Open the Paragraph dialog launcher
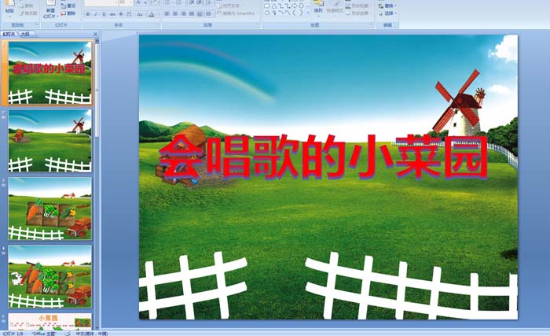The width and height of the screenshot is (550, 336). (258, 24)
